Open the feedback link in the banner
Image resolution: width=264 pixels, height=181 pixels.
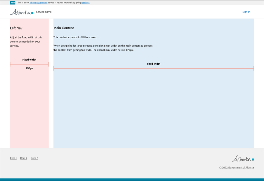click(x=85, y=3)
